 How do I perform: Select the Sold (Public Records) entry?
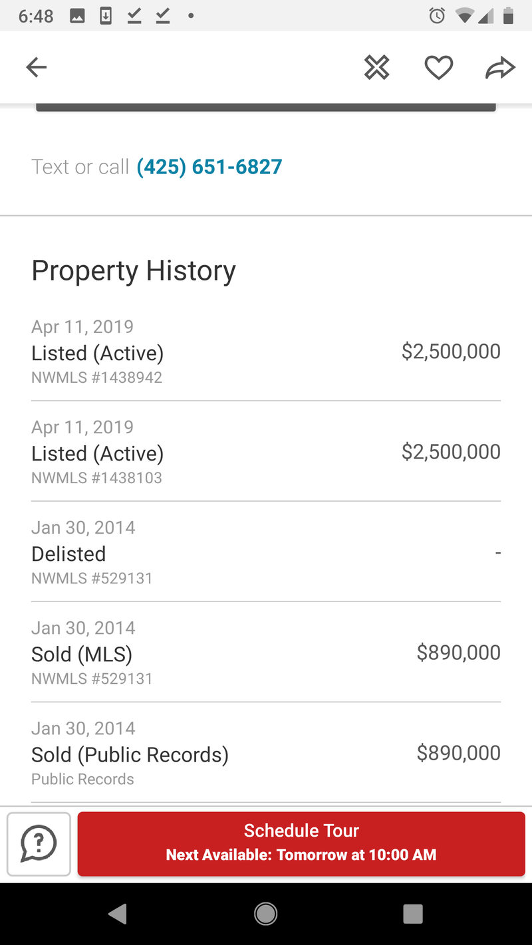266,753
